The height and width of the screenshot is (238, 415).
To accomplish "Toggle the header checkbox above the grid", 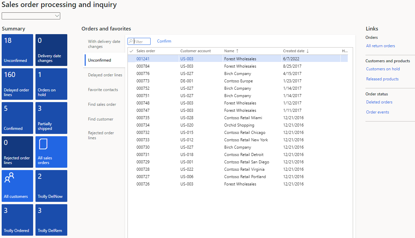I will pyautogui.click(x=131, y=51).
